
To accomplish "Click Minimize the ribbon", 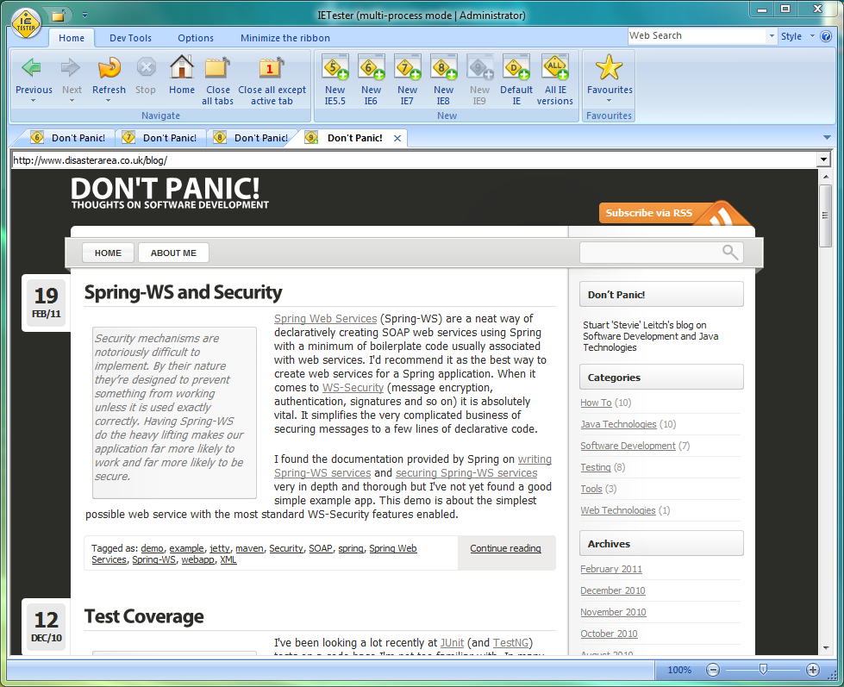I will click(x=285, y=38).
